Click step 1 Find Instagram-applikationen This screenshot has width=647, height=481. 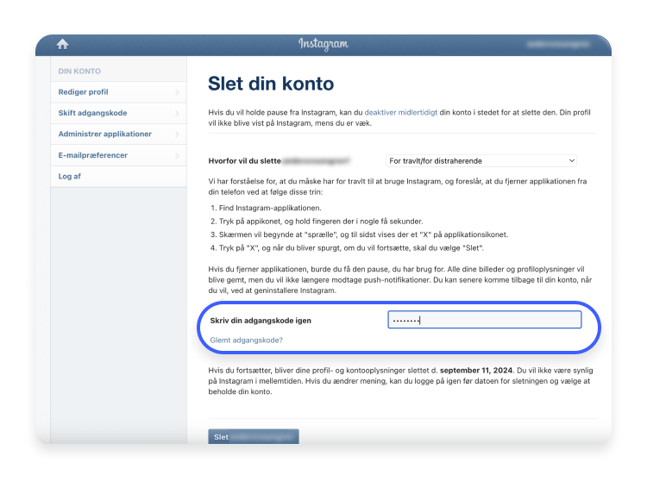[266, 208]
